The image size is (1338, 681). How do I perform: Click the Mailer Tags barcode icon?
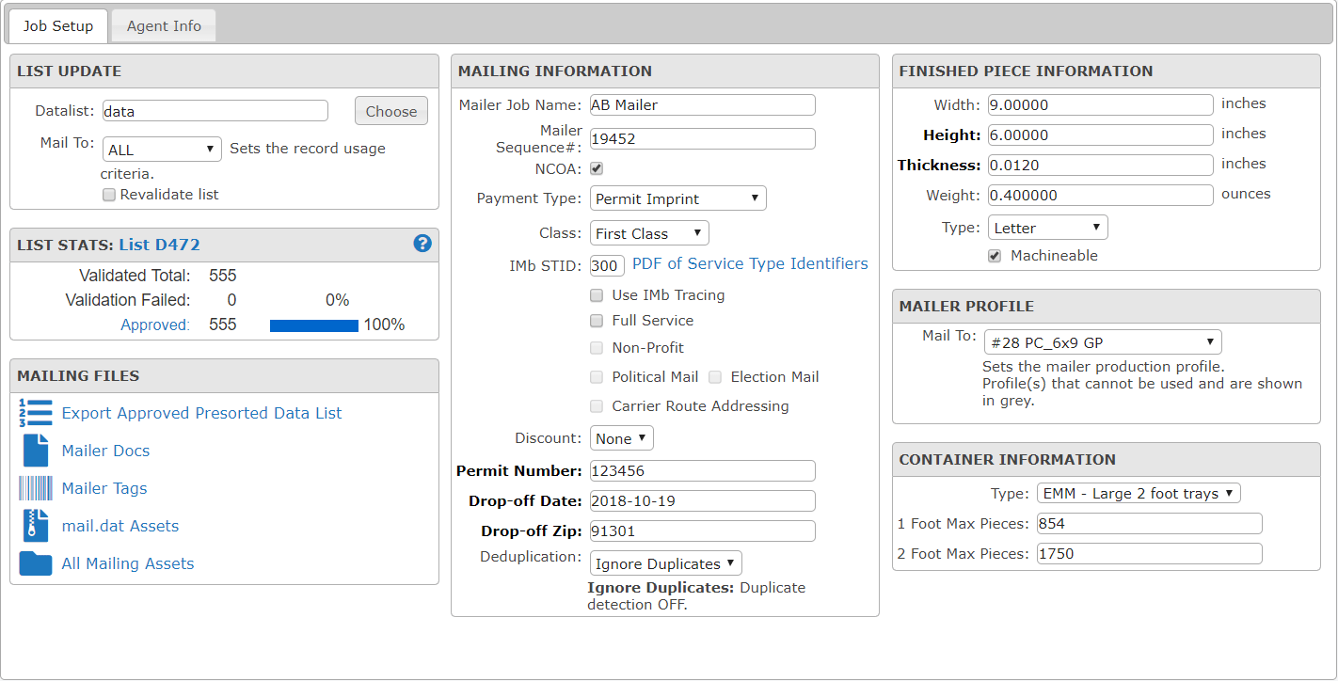36,488
